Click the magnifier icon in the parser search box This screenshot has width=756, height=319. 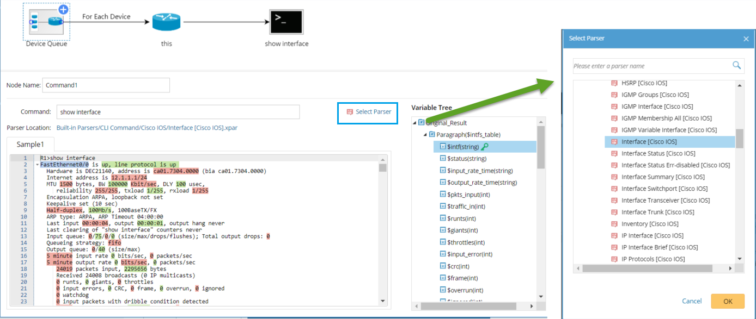(737, 65)
